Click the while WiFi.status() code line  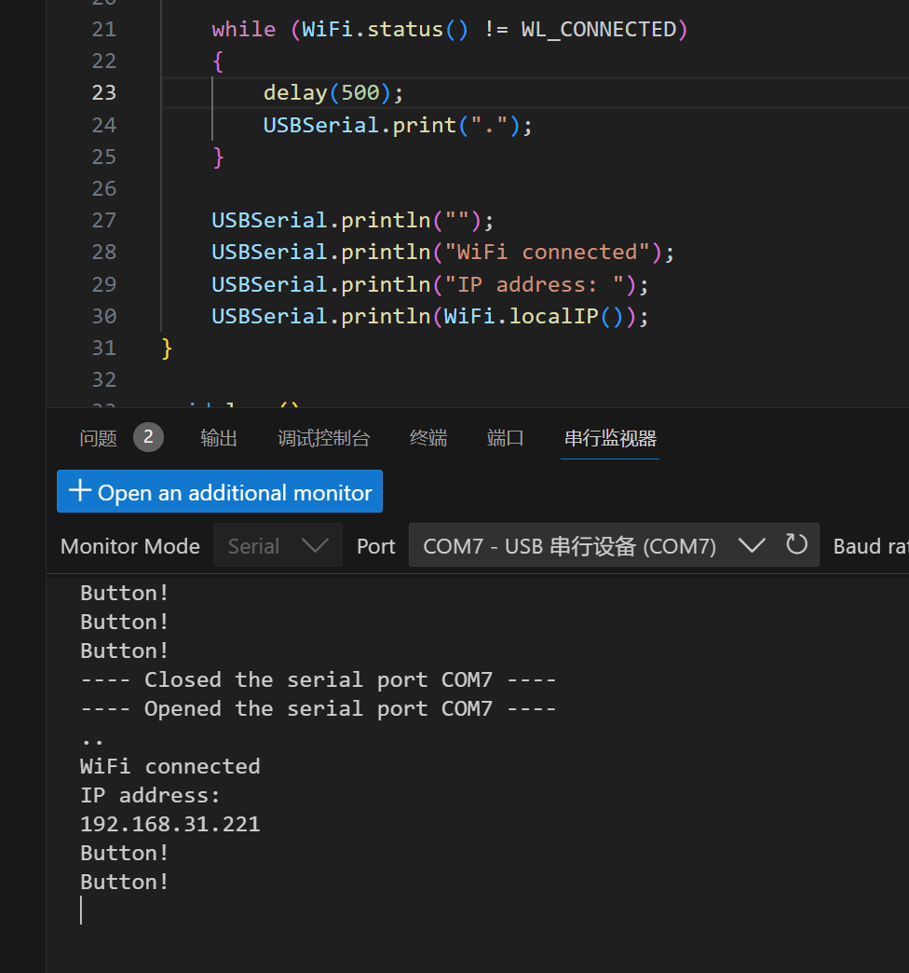tap(450, 29)
